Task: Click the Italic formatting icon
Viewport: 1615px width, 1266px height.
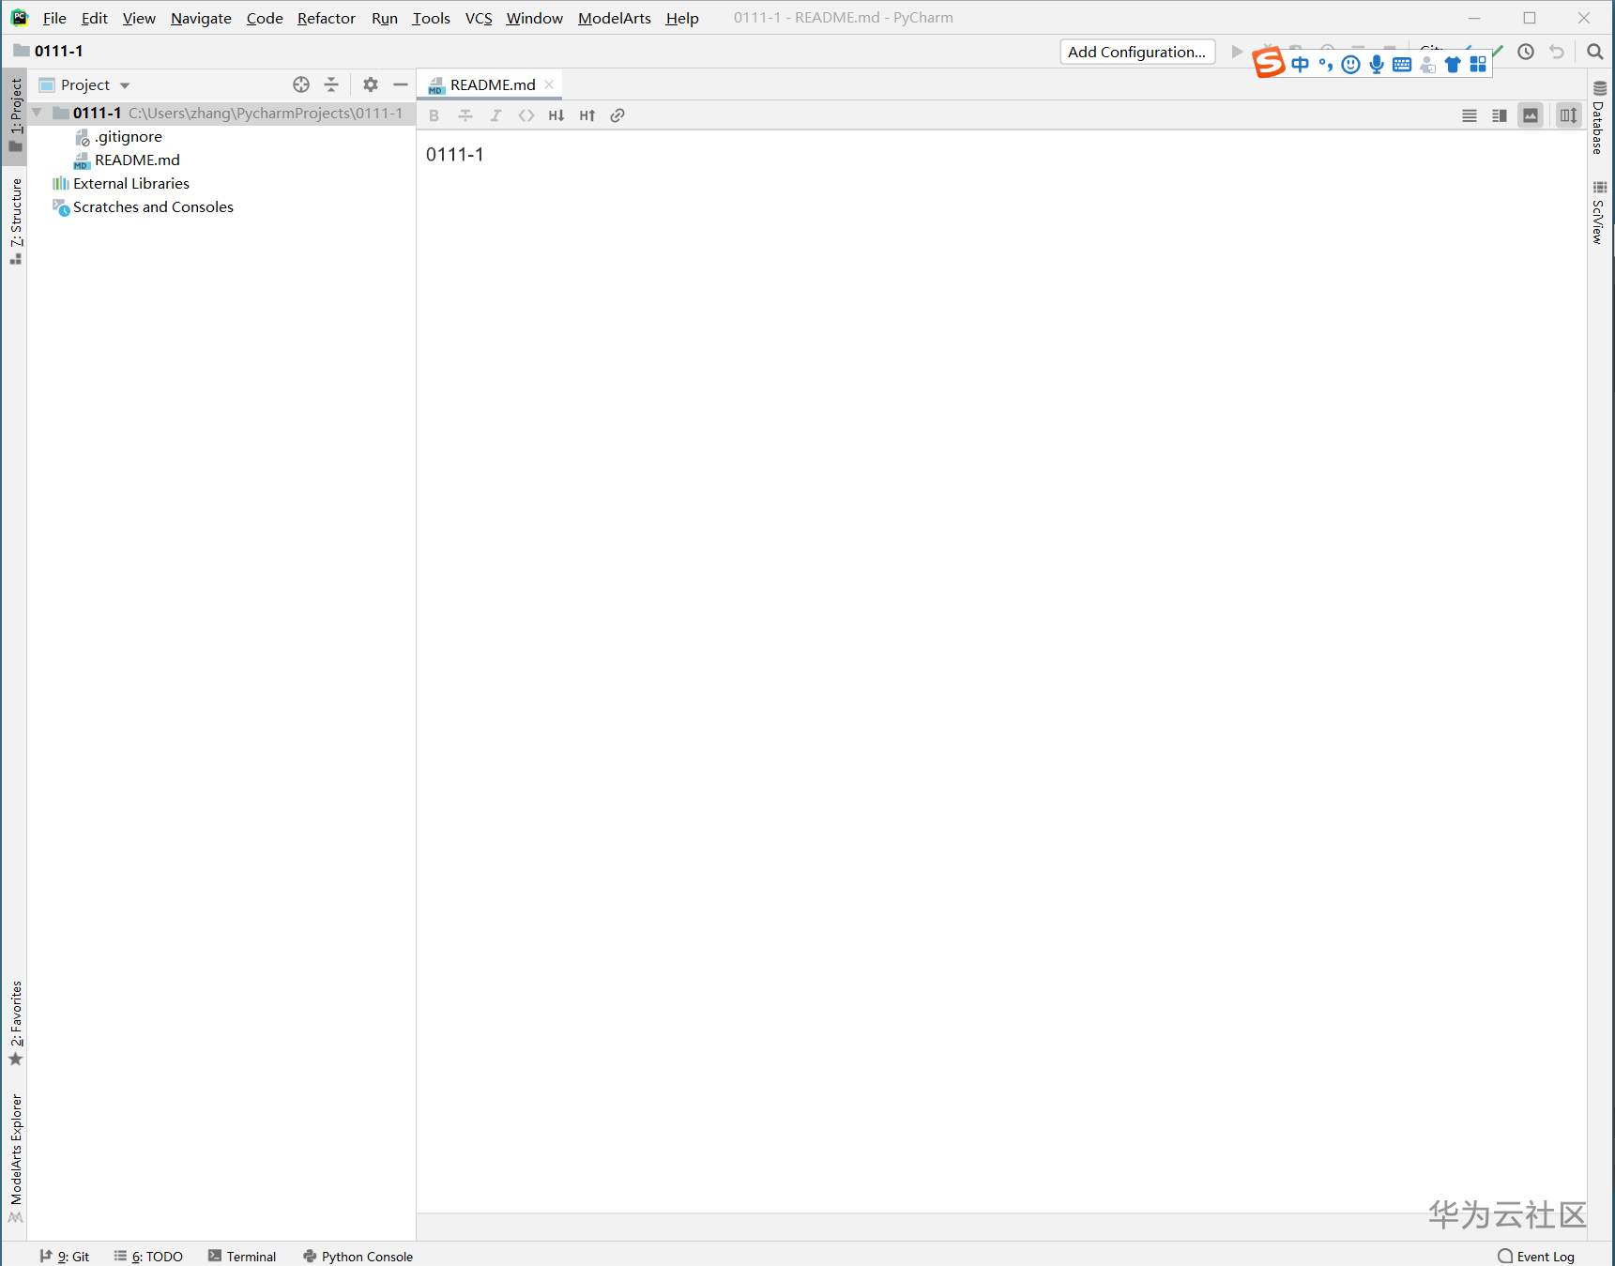Action: pos(495,115)
